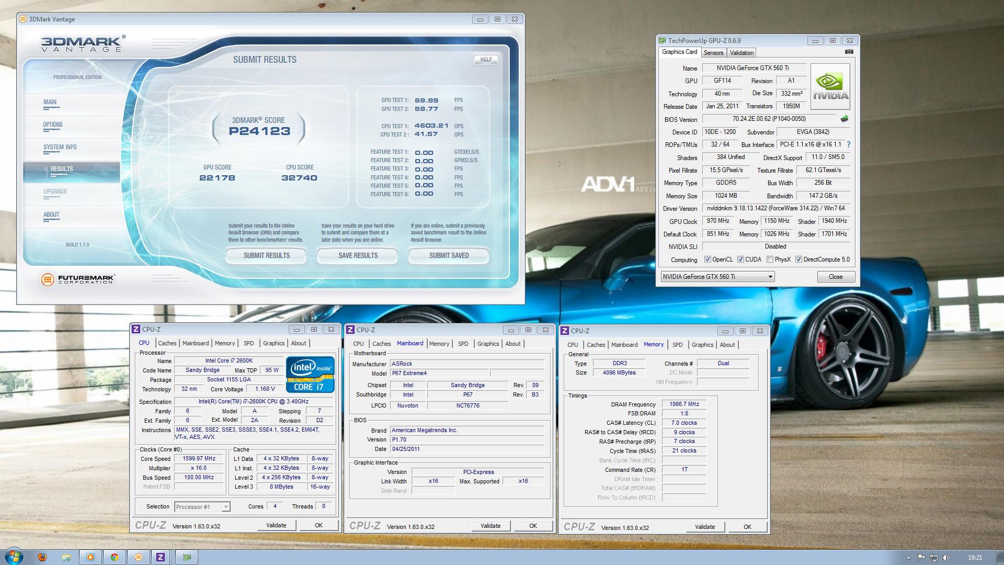Click the GPU SCORE value 22178
This screenshot has width=1004, height=565.
(x=217, y=178)
